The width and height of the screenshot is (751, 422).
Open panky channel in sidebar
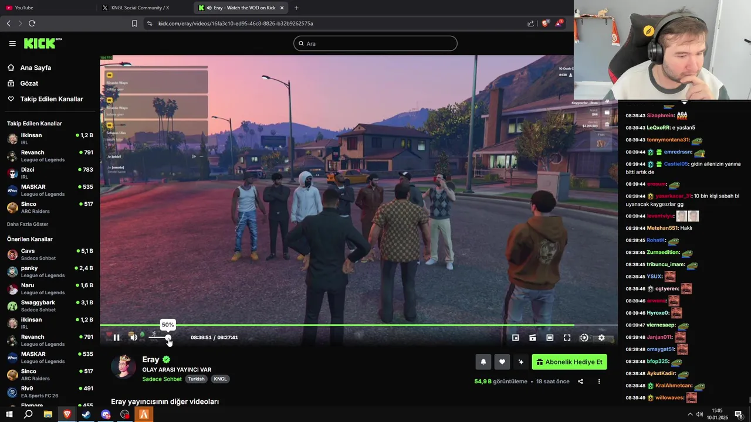coord(50,271)
